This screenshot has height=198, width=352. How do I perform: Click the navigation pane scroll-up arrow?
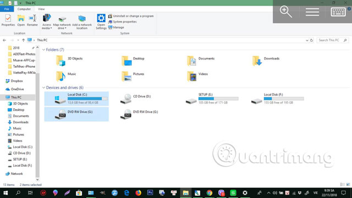tap(37, 47)
